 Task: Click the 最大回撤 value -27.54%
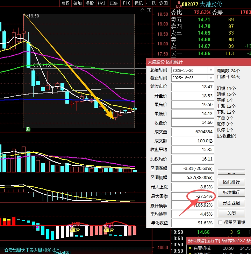point(193,196)
